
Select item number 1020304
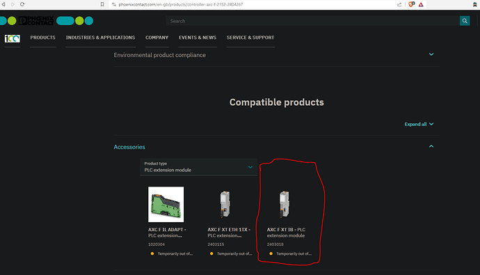(x=157, y=244)
